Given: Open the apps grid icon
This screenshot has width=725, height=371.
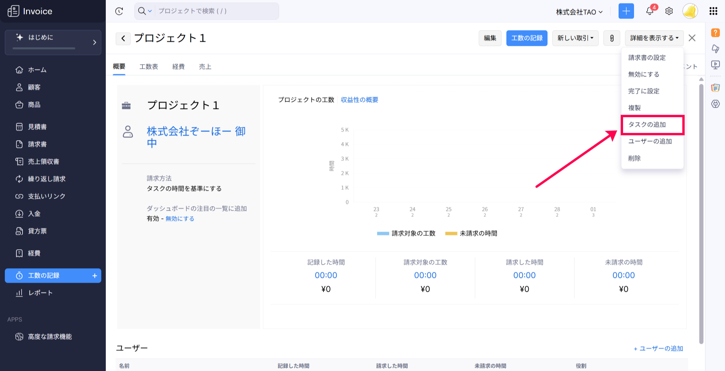Looking at the screenshot, I should pyautogui.click(x=713, y=11).
